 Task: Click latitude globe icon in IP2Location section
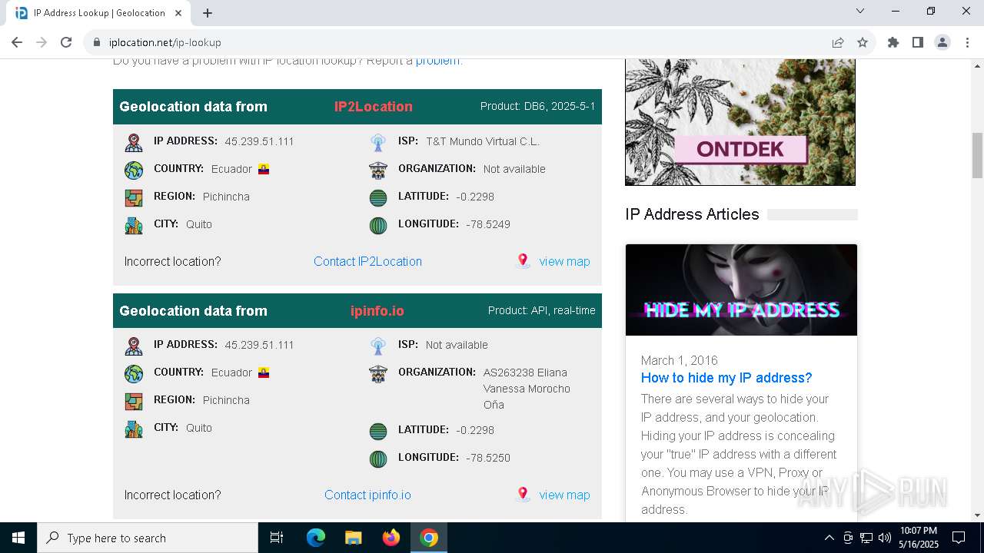378,198
